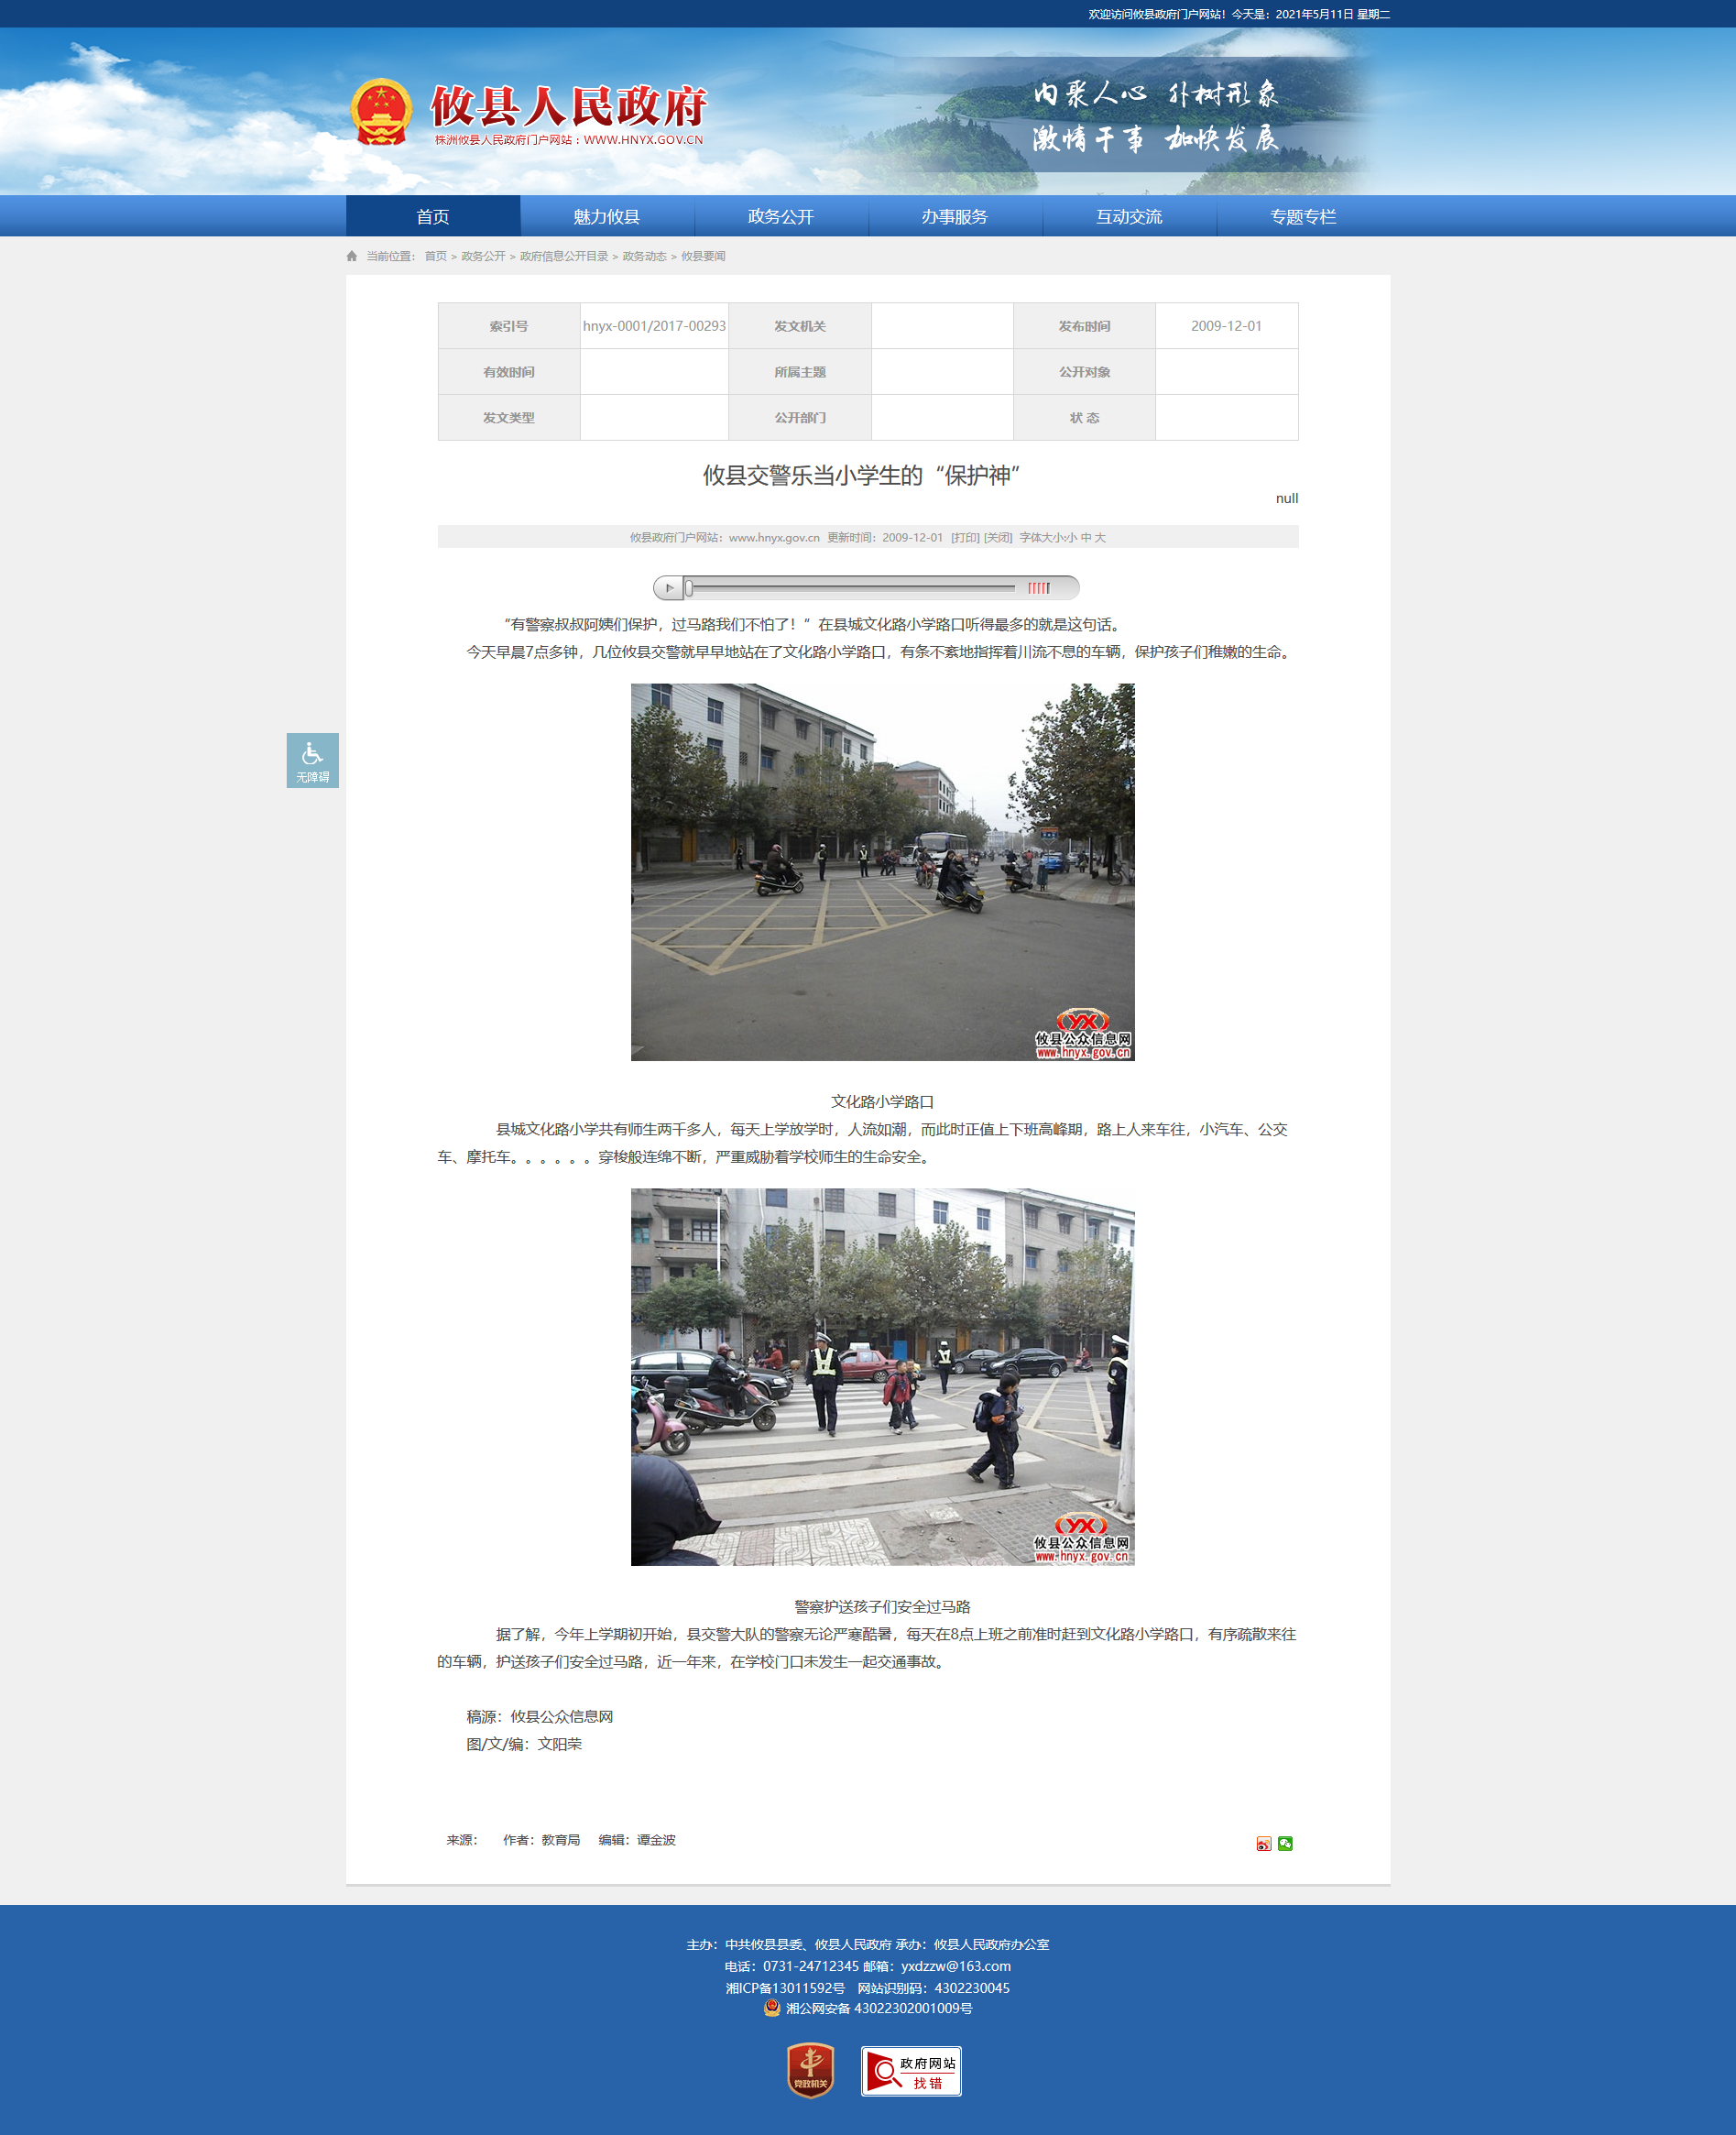Share article via Weibo icon
Viewport: 1736px width, 2135px height.
tap(1263, 1843)
